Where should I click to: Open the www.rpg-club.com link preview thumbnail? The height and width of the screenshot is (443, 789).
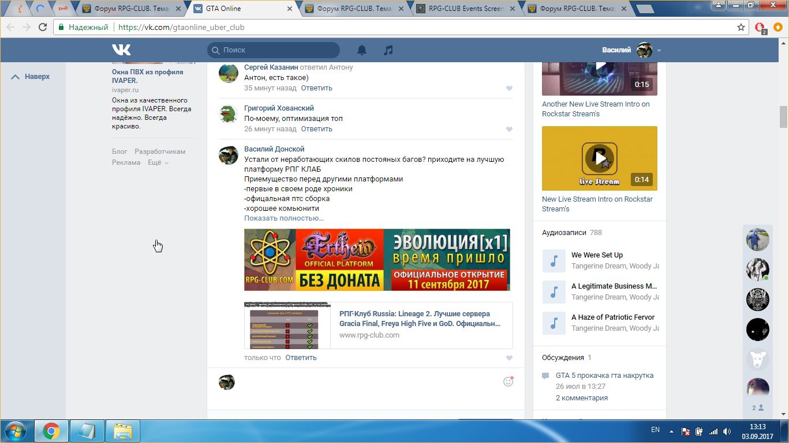click(x=287, y=325)
